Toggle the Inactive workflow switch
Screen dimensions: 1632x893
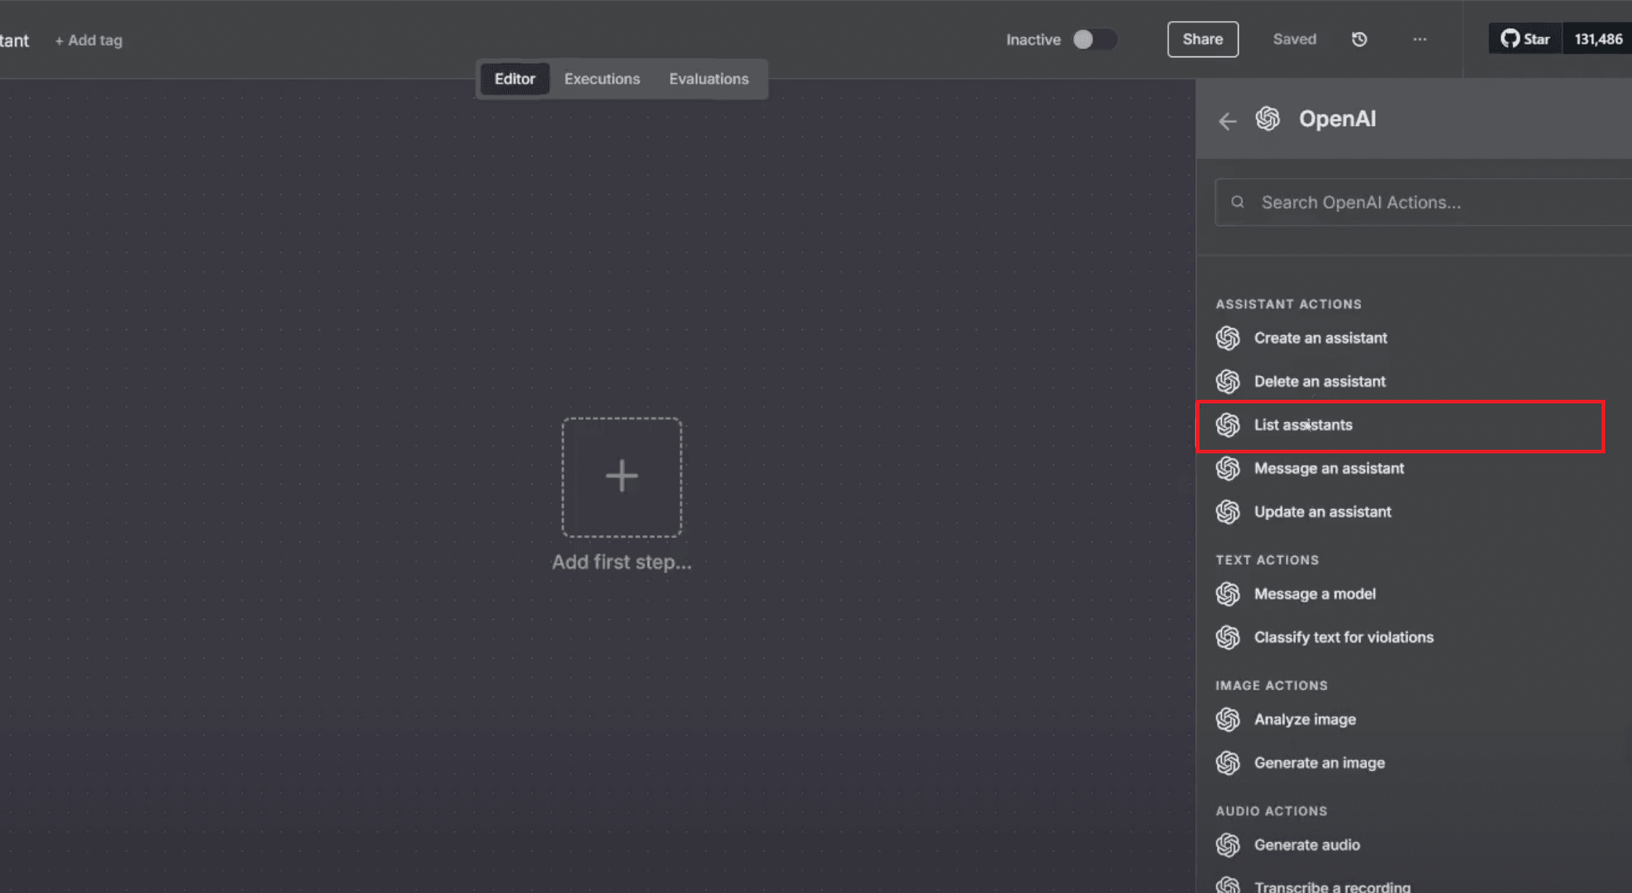(x=1094, y=39)
